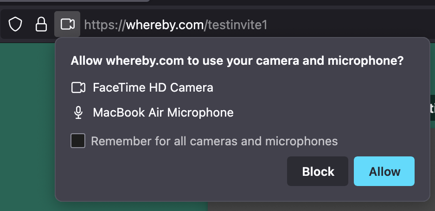Select the MacBook Air Microphone device entry
The width and height of the screenshot is (435, 211).
pos(163,112)
